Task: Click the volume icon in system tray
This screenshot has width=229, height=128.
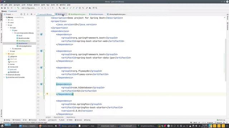Action: click(x=196, y=126)
